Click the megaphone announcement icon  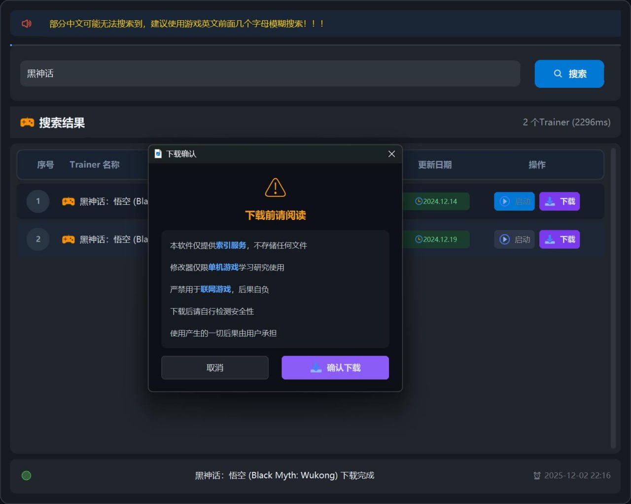26,23
